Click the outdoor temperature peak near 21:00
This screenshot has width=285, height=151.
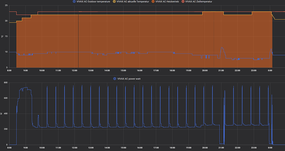(222, 48)
